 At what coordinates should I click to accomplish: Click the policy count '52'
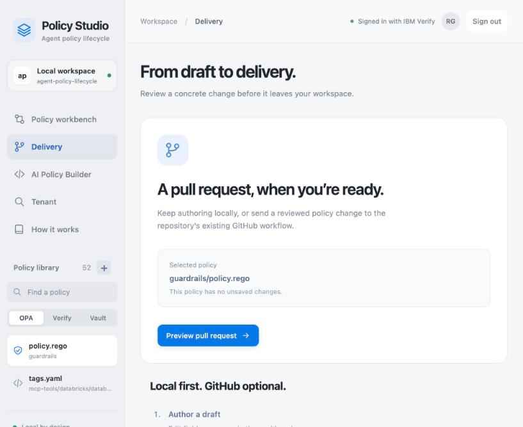pyautogui.click(x=86, y=268)
